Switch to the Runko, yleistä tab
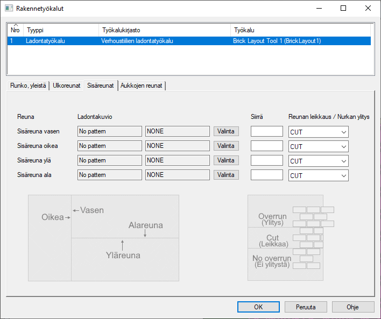Screen dimensions: 381x319 click(28, 86)
